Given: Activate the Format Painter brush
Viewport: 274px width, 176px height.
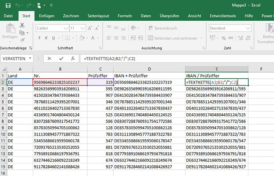Looking at the screenshot, I should 22,40.
